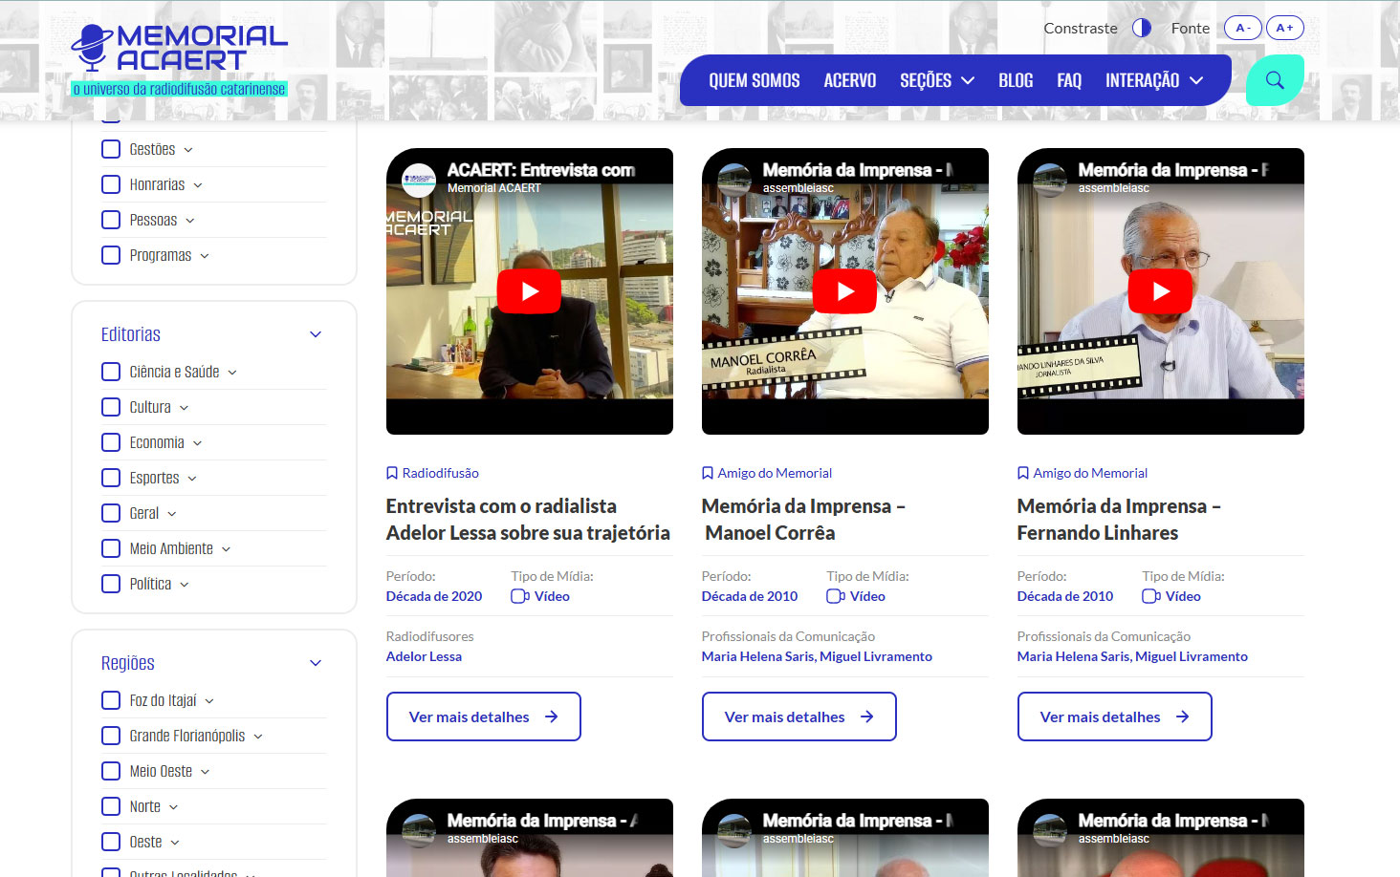This screenshot has height=877, width=1400.
Task: Click Ver mais detalhes for Manoel Corrêa
Action: pos(798,717)
